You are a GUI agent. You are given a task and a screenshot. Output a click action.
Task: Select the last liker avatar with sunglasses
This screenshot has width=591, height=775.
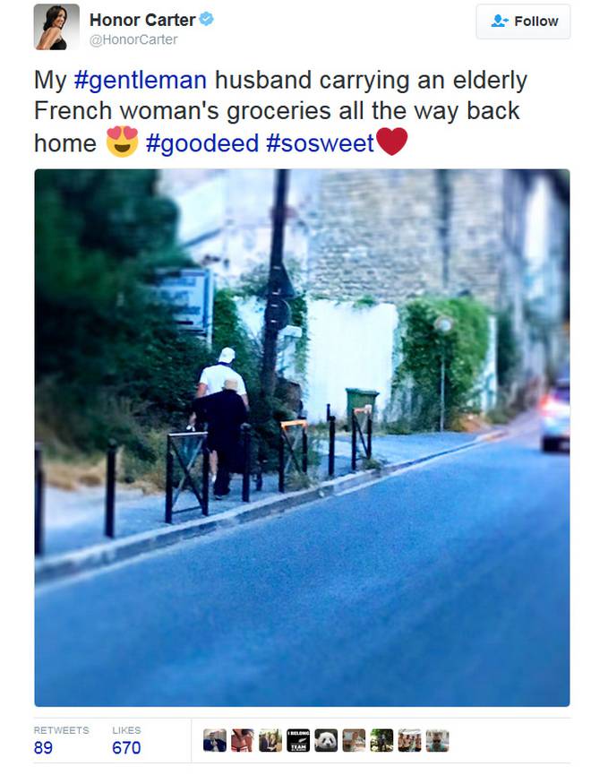(437, 740)
